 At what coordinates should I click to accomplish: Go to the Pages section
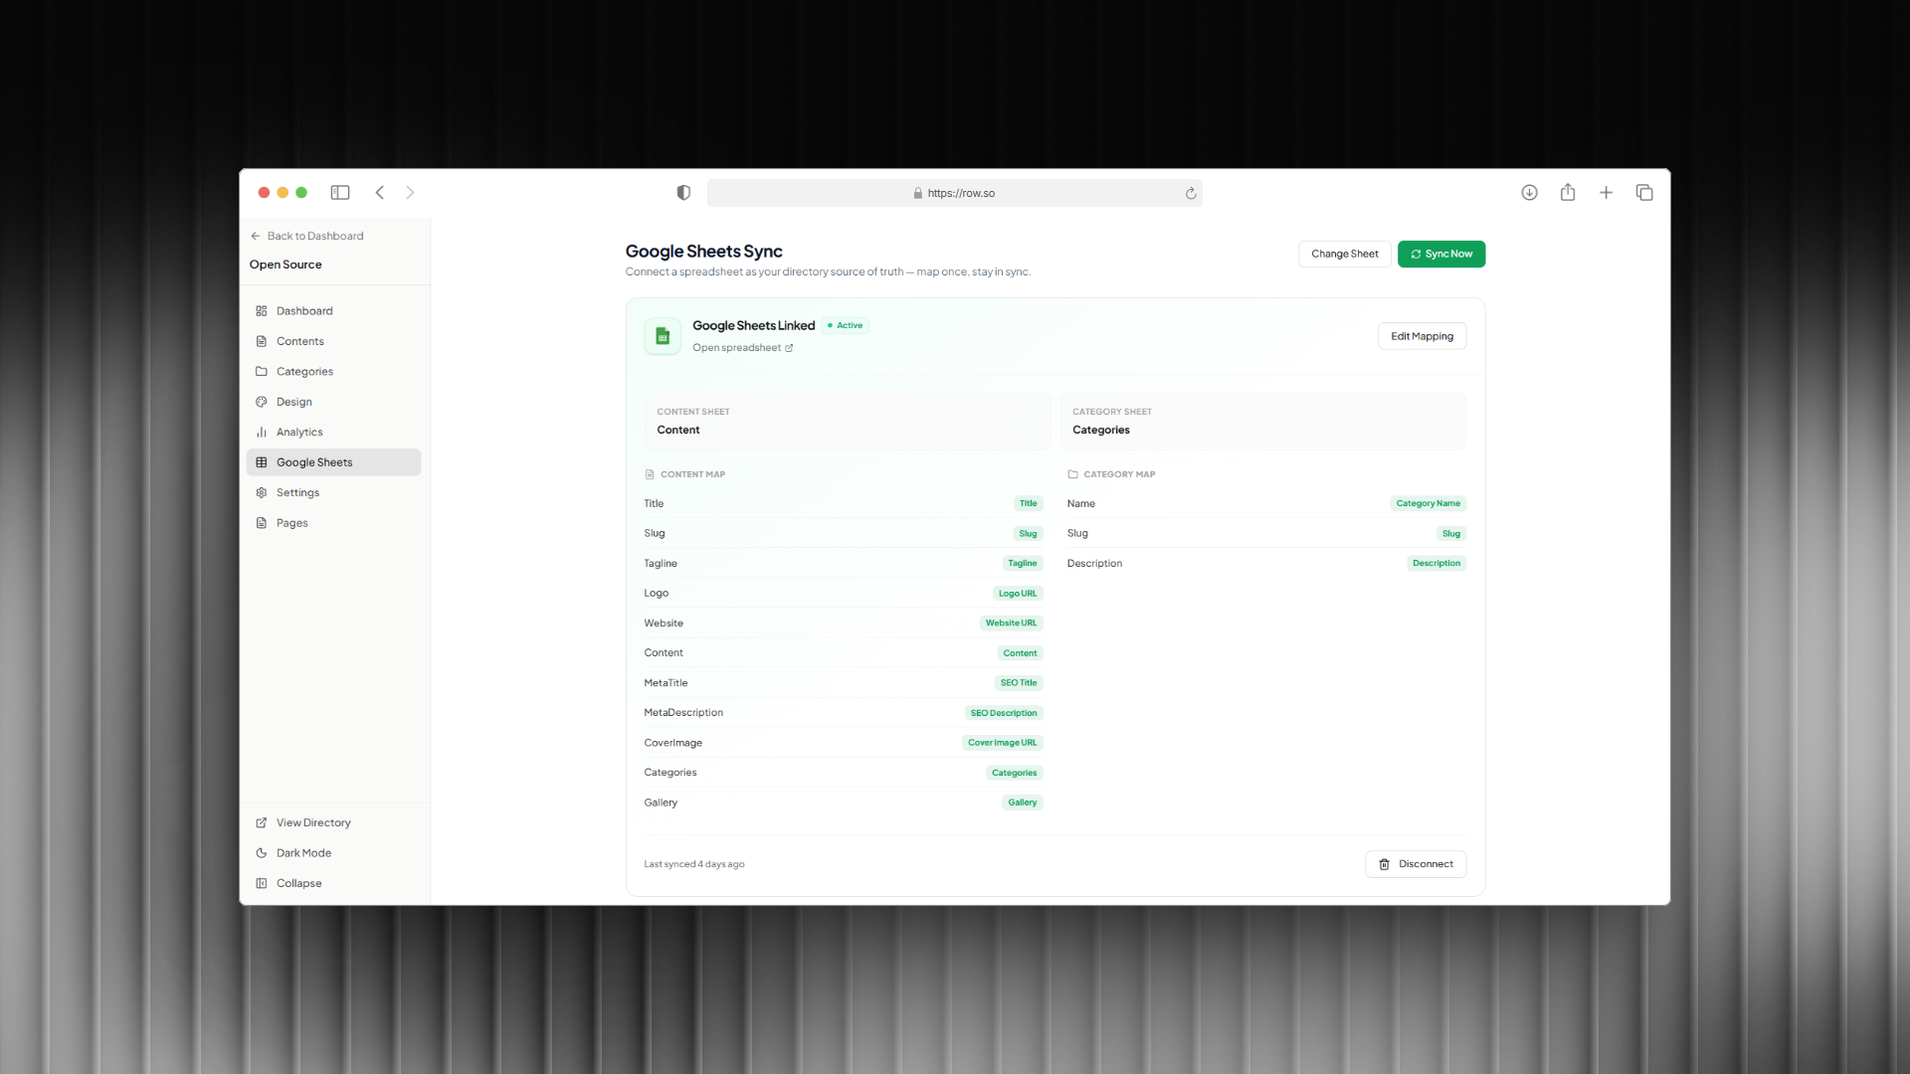333,523
